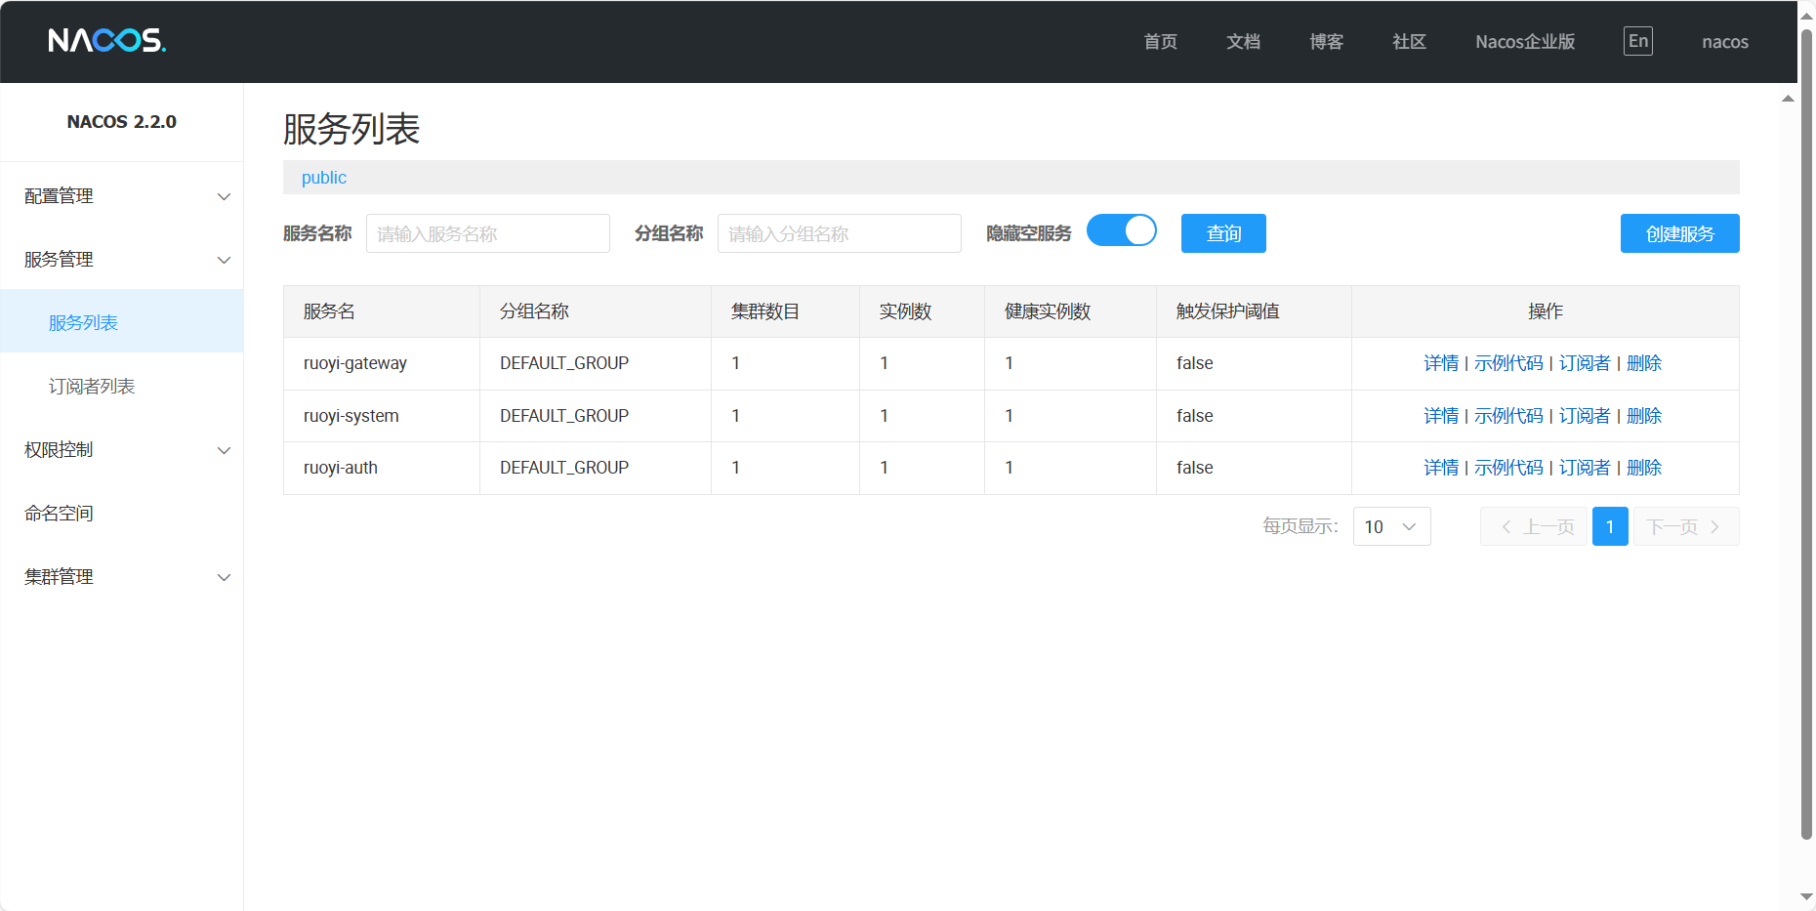Open 博客 in top navigation
Image resolution: width=1816 pixels, height=911 pixels.
(x=1326, y=42)
